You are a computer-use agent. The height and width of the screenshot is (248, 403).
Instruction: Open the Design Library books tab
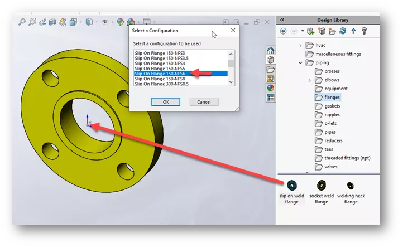click(x=270, y=60)
